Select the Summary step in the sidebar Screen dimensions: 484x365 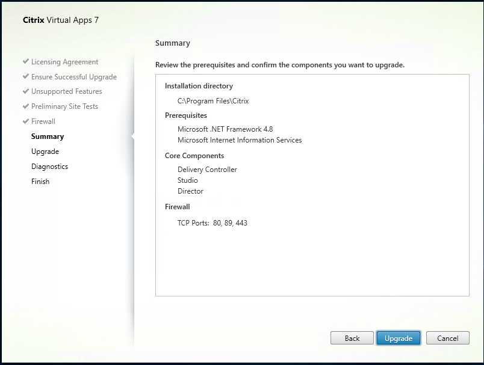pyautogui.click(x=48, y=136)
